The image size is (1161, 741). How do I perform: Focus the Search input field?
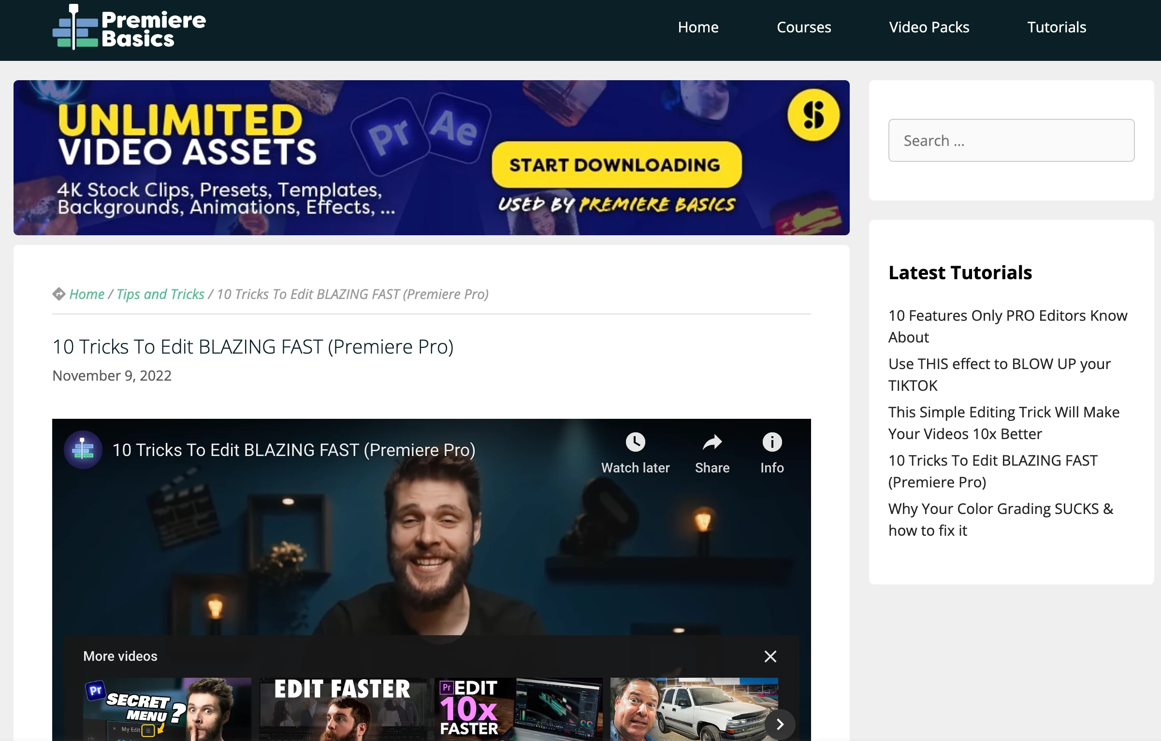point(1011,141)
